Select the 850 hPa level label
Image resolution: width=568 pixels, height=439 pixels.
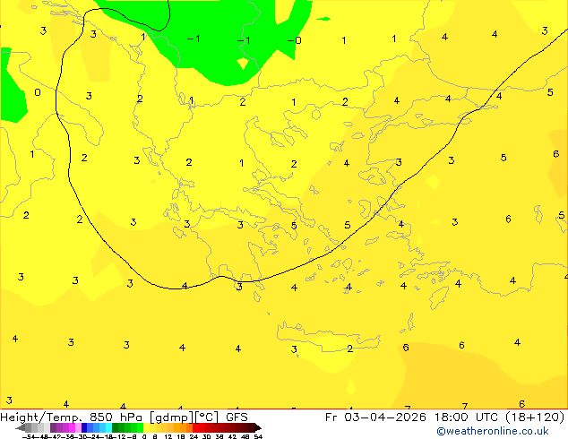coord(116,417)
